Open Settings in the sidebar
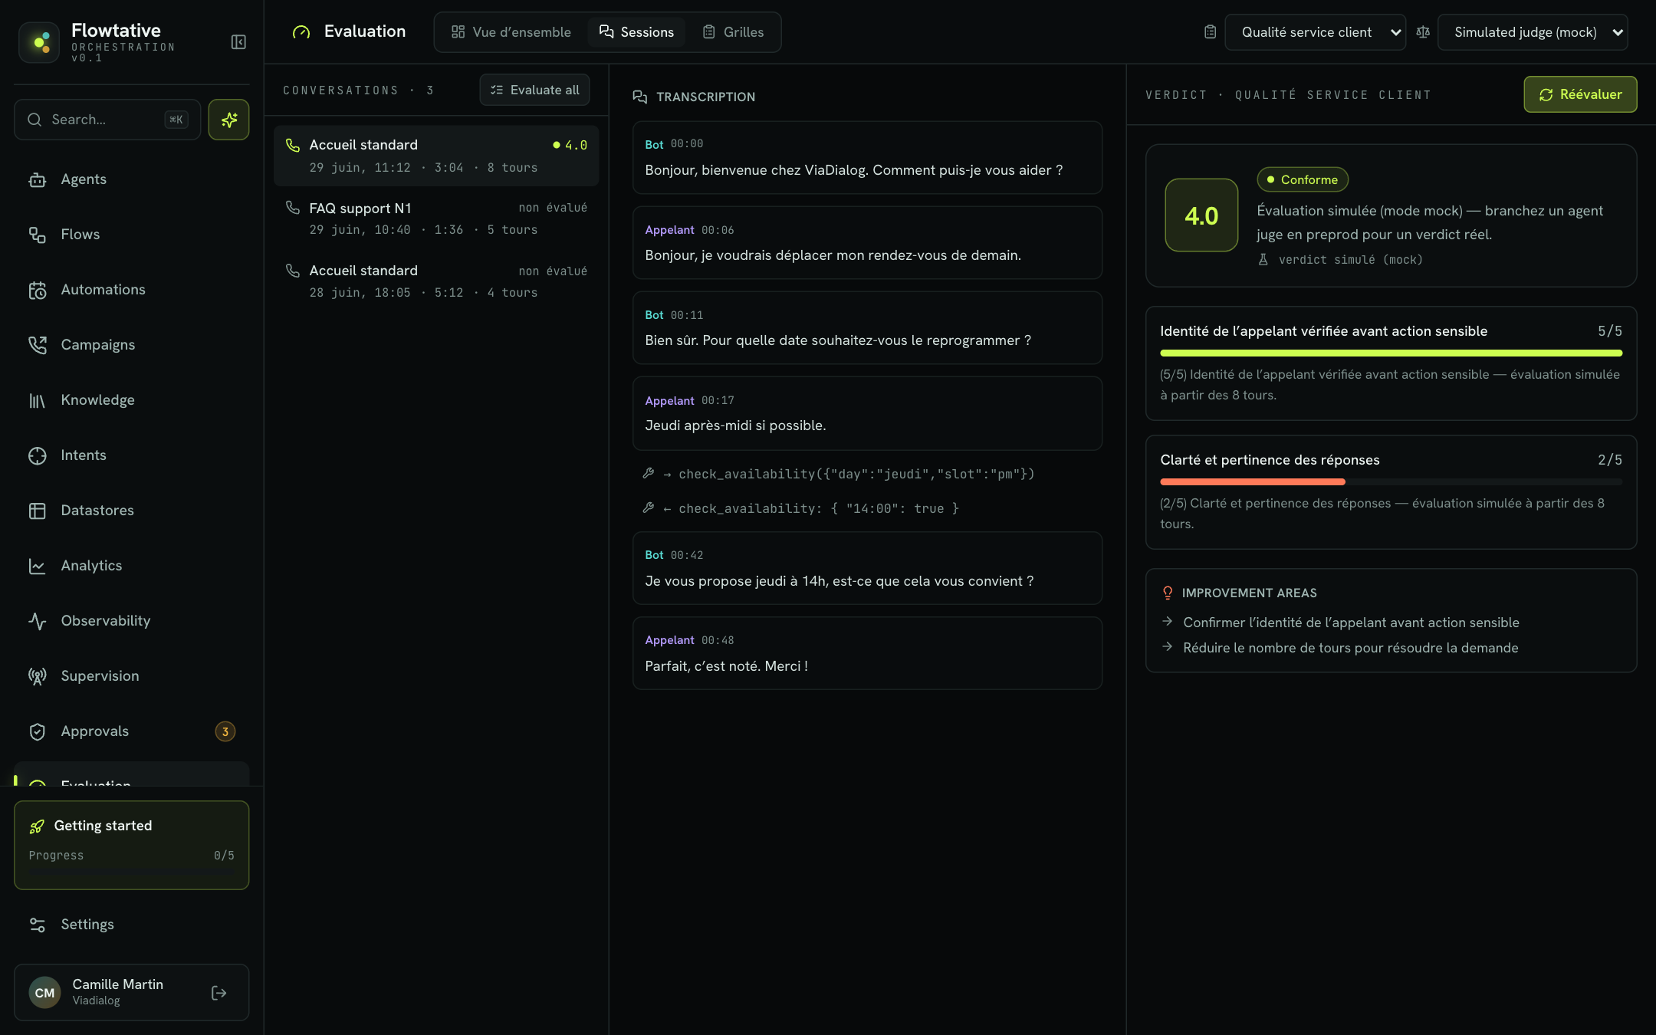The image size is (1656, 1035). tap(132, 925)
